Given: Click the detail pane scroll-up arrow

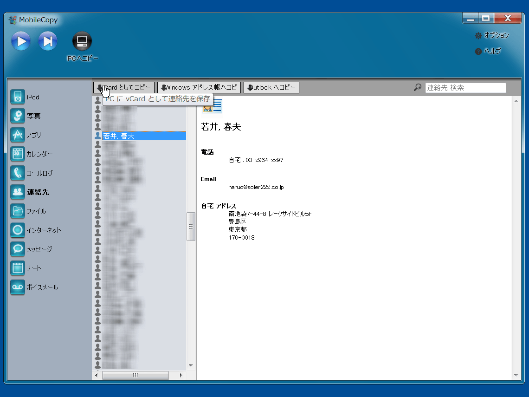Looking at the screenshot, I should [x=516, y=101].
